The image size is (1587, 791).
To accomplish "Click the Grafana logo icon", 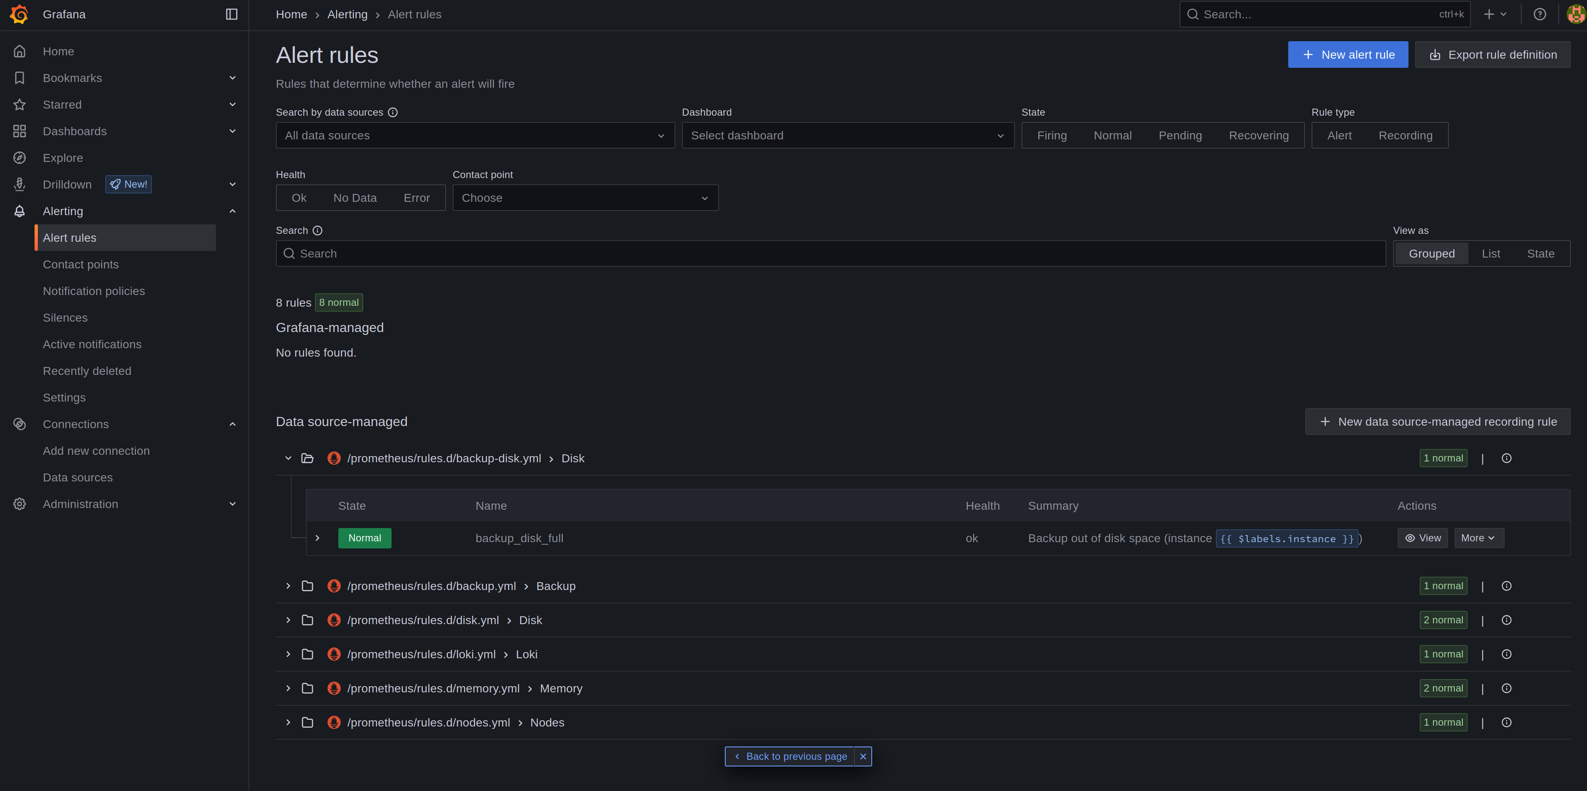I will click(19, 14).
